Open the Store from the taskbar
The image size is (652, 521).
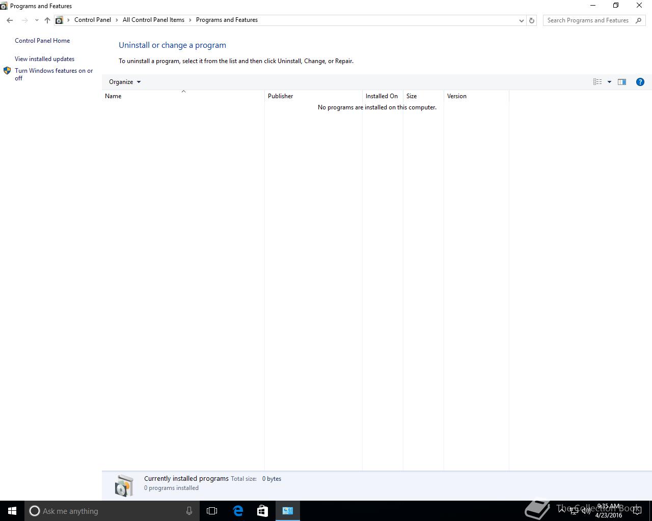[x=262, y=511]
